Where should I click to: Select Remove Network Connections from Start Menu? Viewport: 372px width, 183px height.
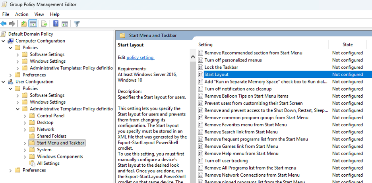click(x=252, y=175)
